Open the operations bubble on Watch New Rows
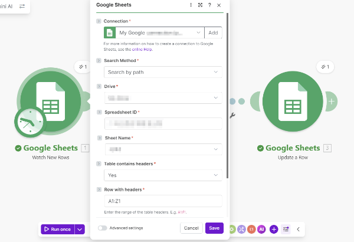The height and width of the screenshot is (242, 354). [x=83, y=67]
